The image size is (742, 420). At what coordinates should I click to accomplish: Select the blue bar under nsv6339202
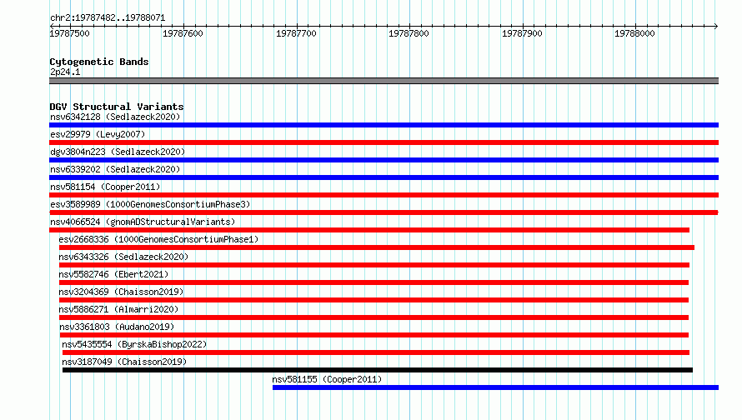pyautogui.click(x=384, y=177)
